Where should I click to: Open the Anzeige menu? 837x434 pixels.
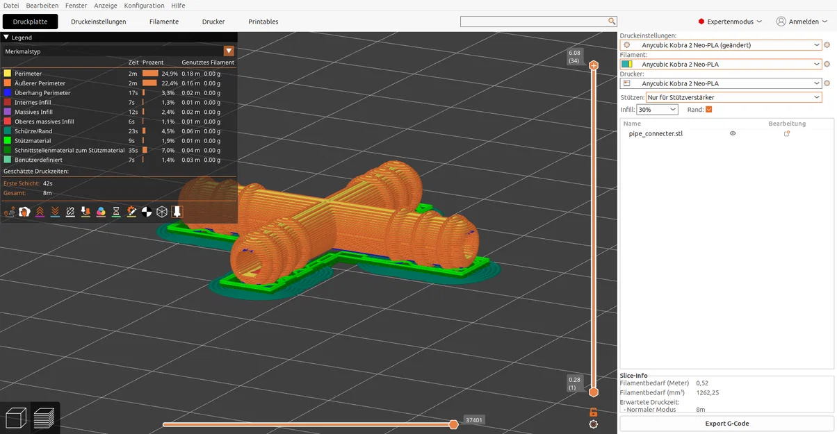pyautogui.click(x=106, y=6)
